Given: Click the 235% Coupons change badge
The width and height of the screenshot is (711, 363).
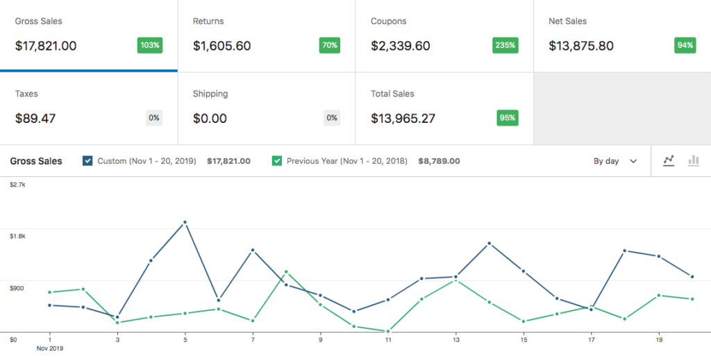Looking at the screenshot, I should click(505, 45).
